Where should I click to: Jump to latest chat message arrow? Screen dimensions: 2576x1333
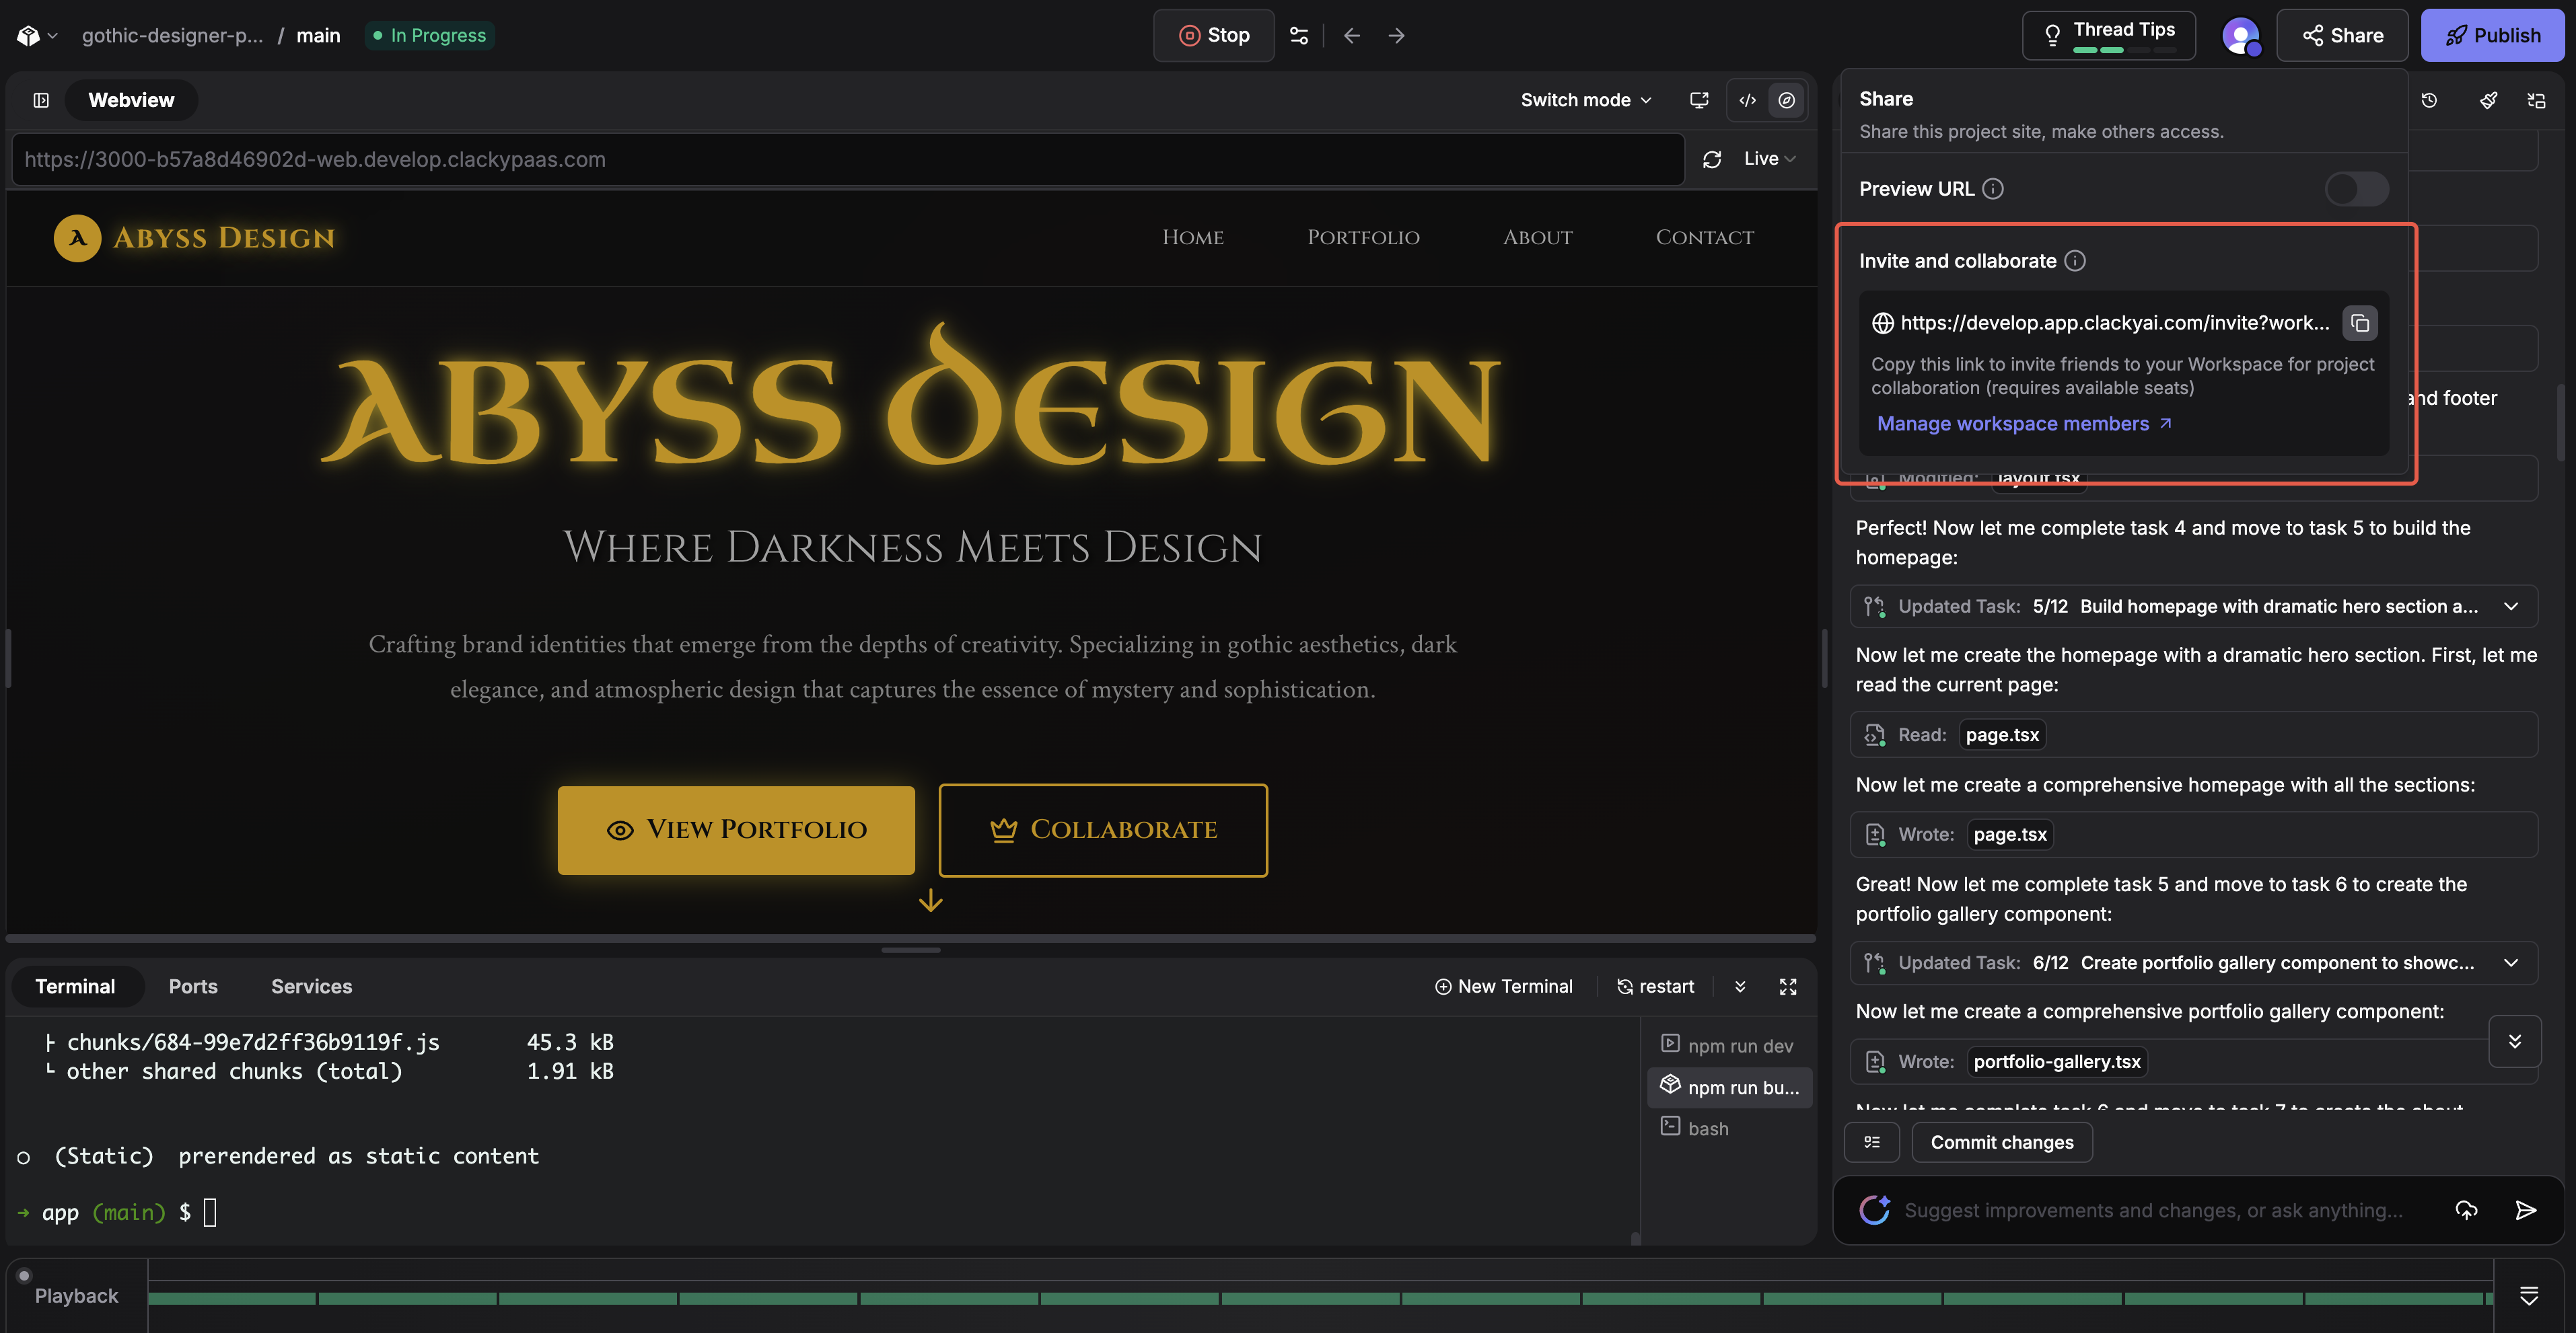(x=2514, y=1041)
